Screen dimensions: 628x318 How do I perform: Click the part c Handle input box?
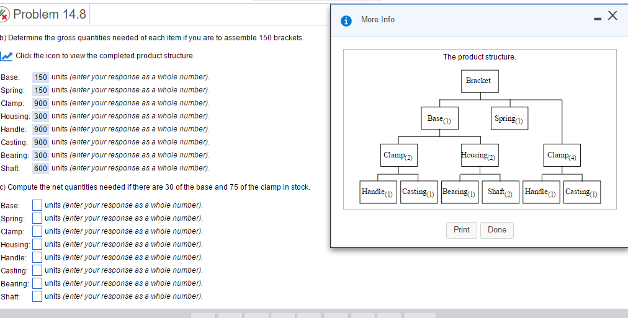37,257
